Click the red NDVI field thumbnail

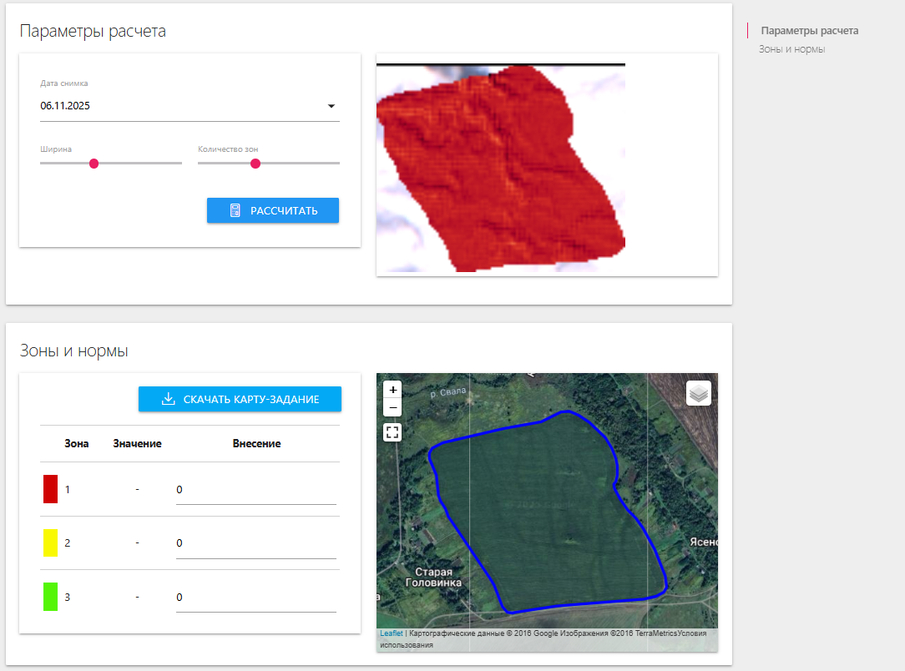501,169
